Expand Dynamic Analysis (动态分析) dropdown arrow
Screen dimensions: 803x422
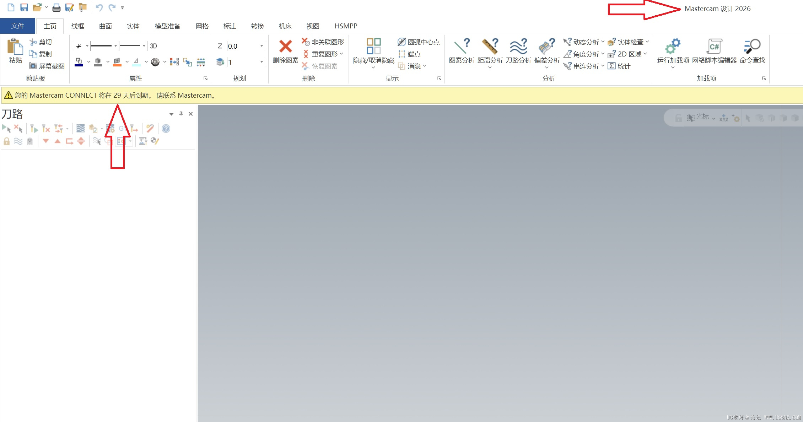pos(603,42)
